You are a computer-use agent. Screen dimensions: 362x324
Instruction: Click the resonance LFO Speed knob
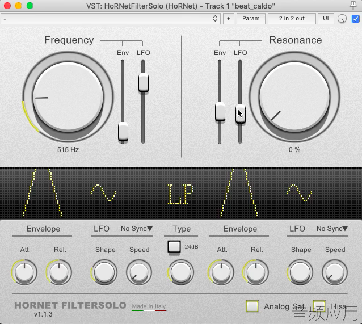335,272
